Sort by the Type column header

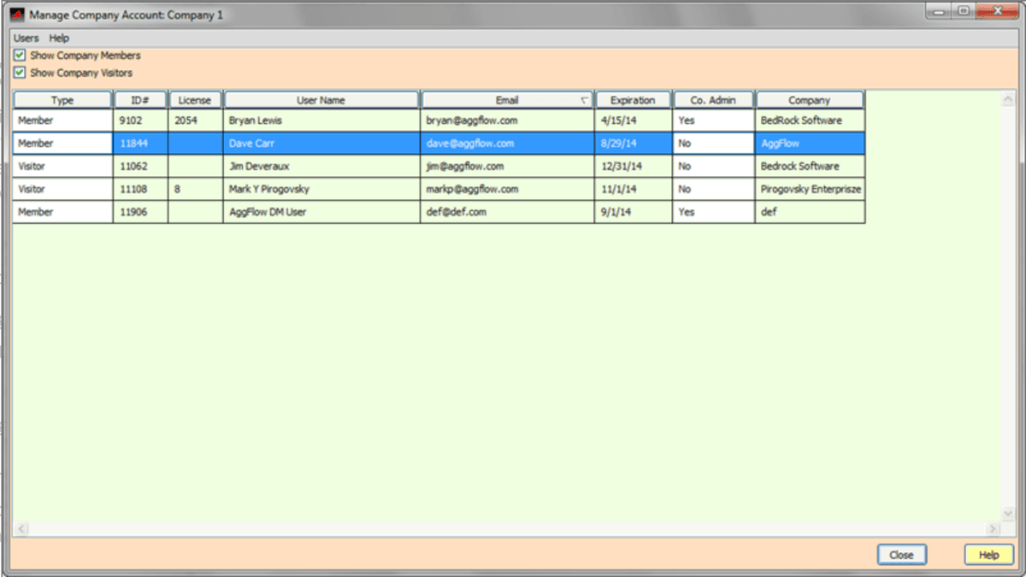point(62,100)
